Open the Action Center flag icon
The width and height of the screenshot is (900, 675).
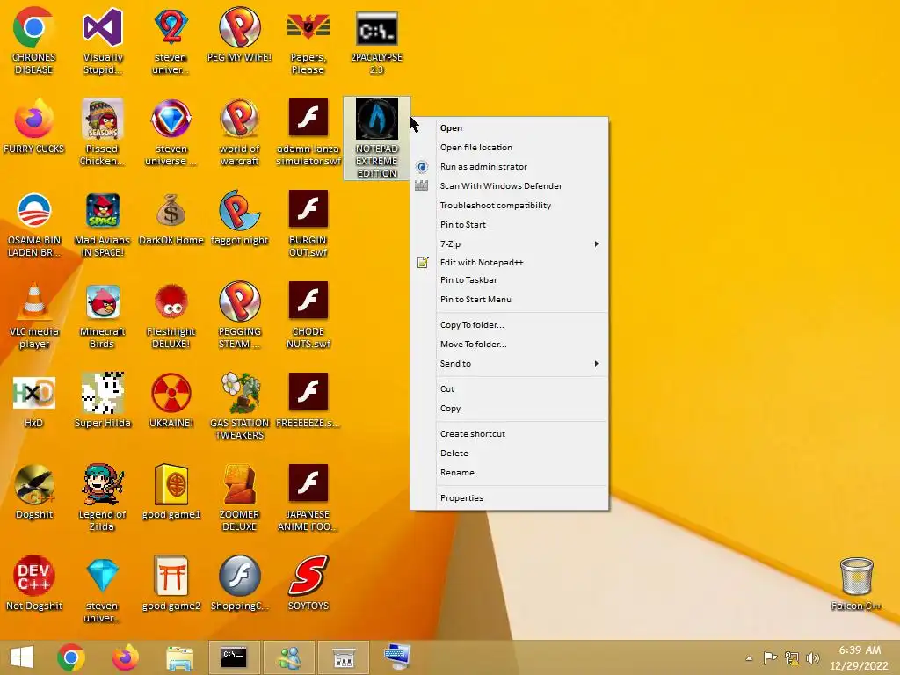pos(770,657)
